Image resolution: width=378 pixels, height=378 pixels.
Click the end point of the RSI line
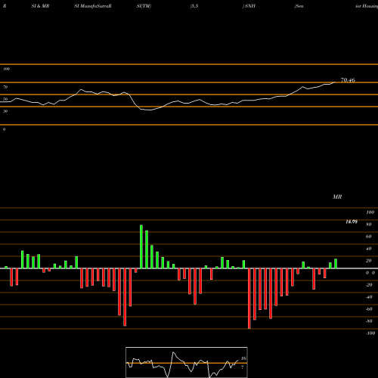coord(335,82)
